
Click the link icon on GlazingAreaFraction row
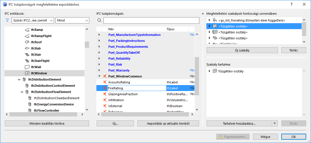click(192, 94)
